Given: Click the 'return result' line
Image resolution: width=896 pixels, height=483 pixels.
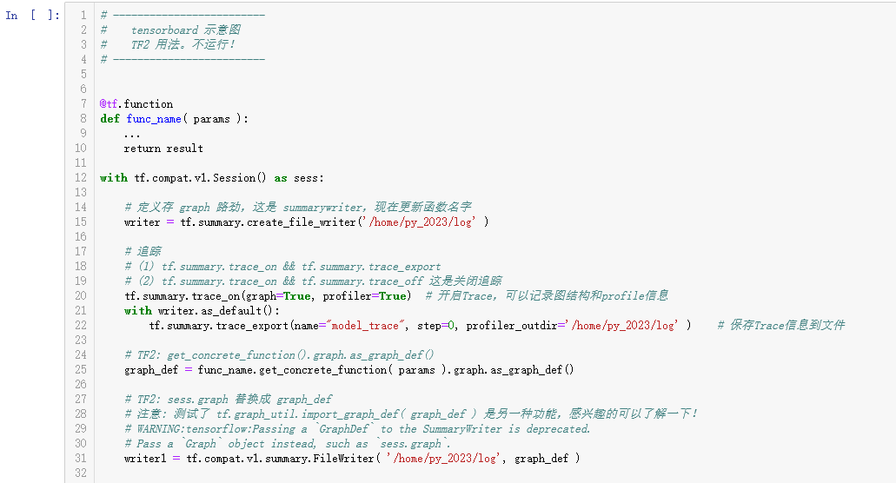Looking at the screenshot, I should click(x=163, y=149).
